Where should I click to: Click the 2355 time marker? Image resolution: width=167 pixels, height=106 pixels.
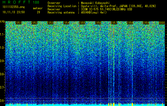point(82,23)
